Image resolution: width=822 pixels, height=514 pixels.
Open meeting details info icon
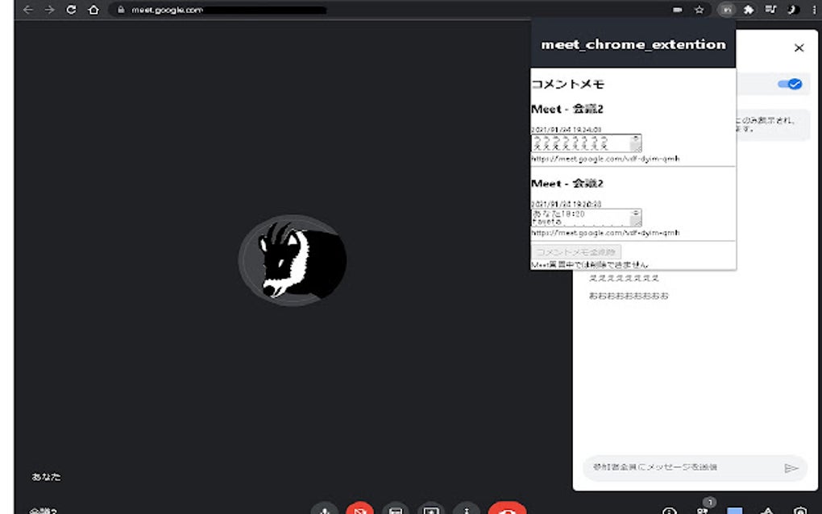click(670, 510)
